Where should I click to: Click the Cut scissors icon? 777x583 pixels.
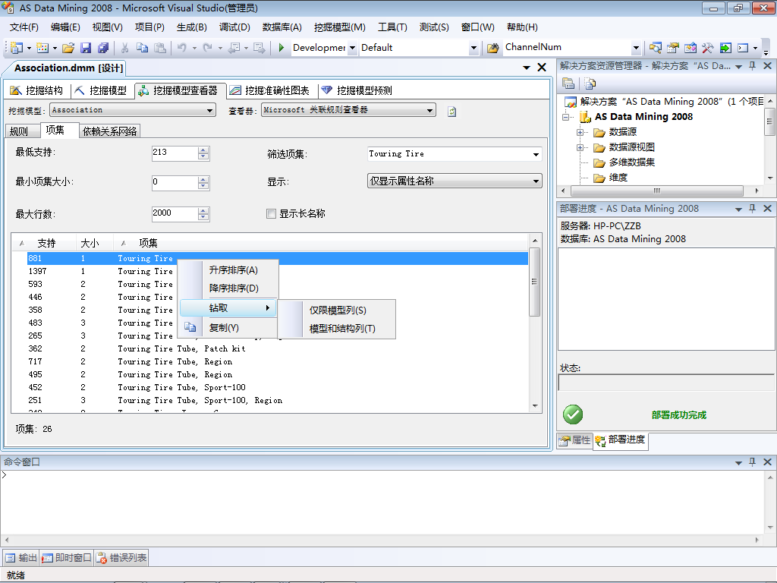[125, 48]
